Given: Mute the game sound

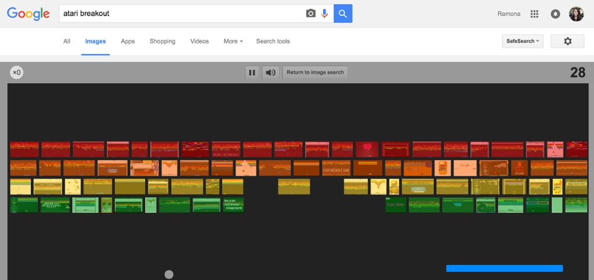Looking at the screenshot, I should point(270,72).
